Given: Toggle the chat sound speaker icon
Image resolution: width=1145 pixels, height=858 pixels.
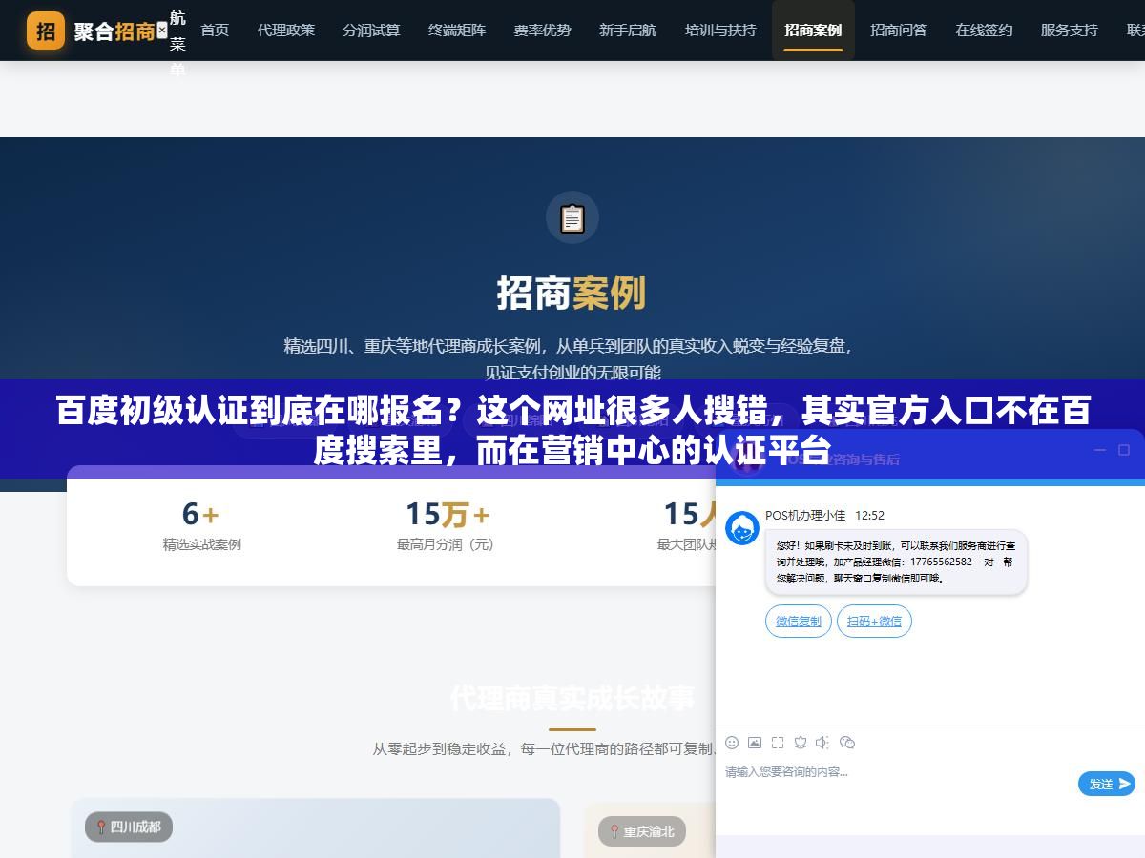Looking at the screenshot, I should pos(822,743).
